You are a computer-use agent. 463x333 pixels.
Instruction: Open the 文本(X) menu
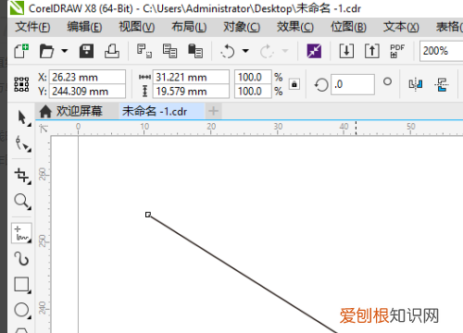(x=401, y=27)
